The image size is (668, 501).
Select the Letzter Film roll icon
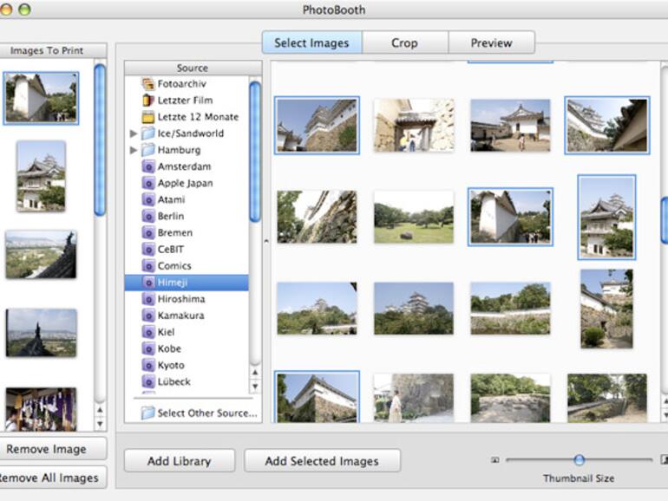[147, 101]
